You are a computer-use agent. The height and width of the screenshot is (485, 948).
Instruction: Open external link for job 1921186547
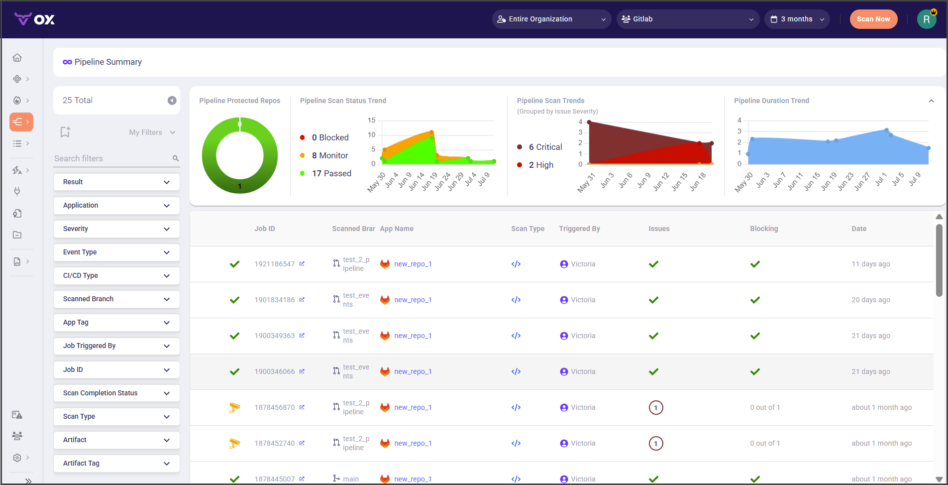tap(302, 264)
